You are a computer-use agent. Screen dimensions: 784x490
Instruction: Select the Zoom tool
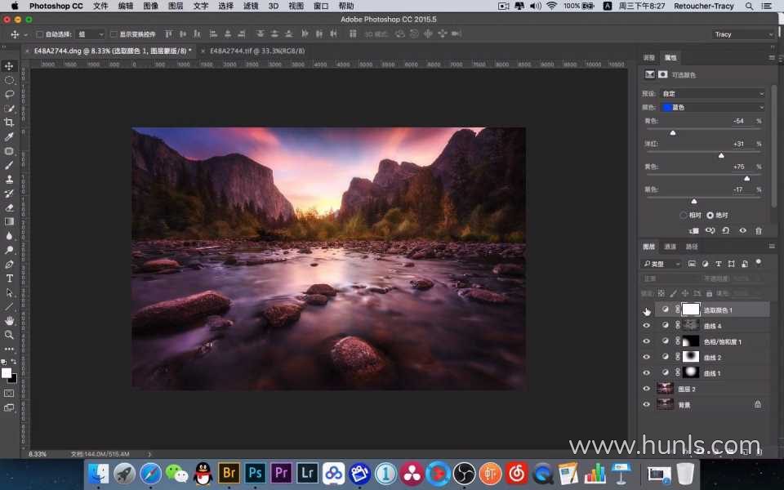click(9, 335)
